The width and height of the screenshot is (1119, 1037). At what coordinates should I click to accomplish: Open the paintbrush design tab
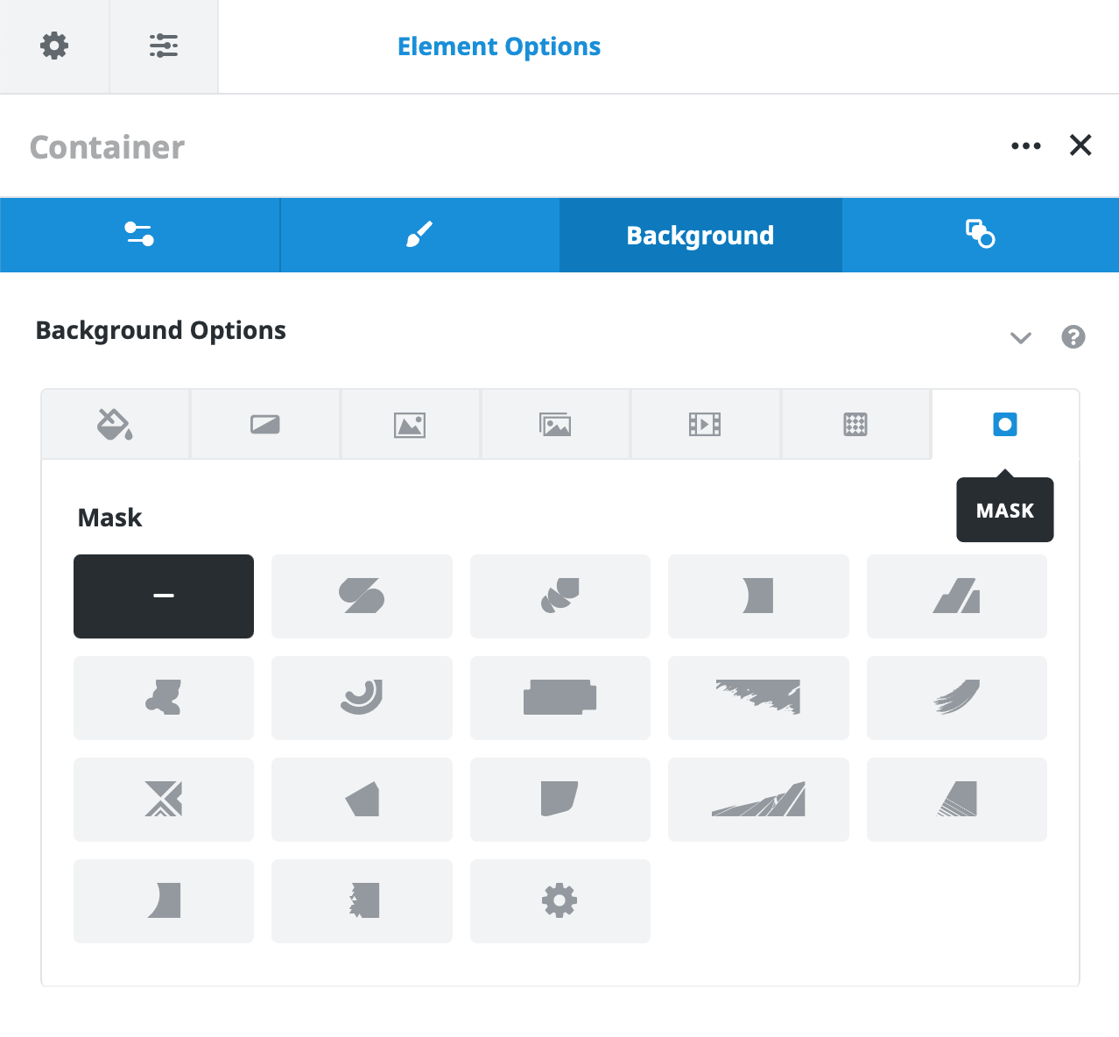click(419, 235)
